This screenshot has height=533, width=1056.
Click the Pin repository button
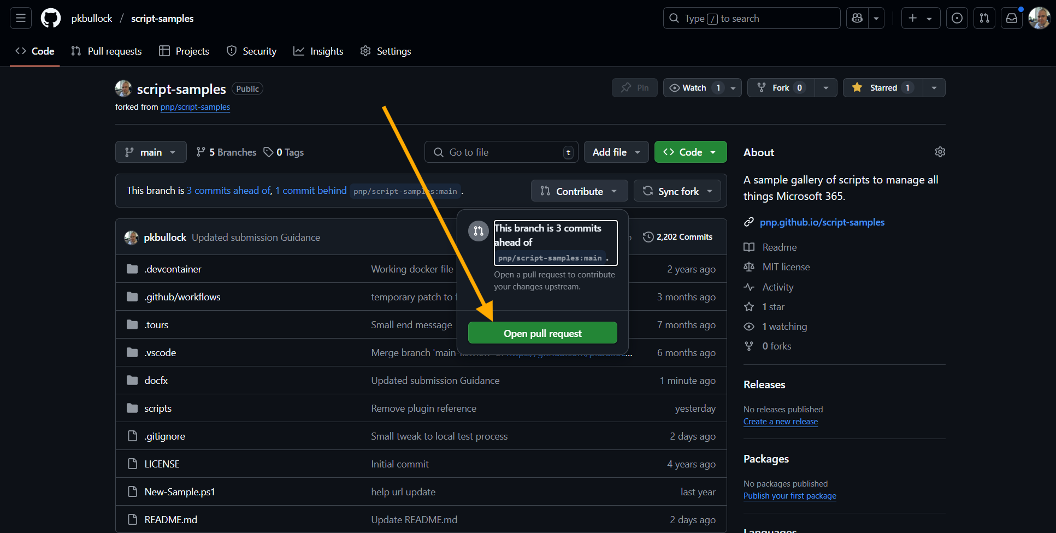(635, 88)
